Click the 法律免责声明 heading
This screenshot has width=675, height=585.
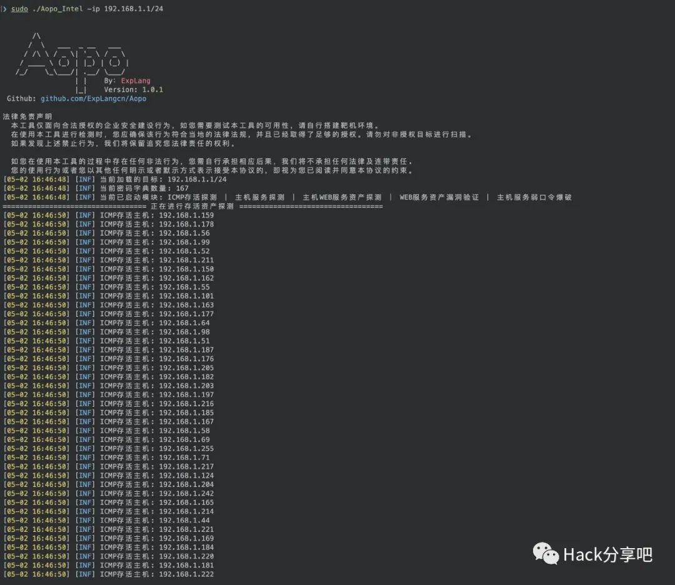[x=27, y=117]
